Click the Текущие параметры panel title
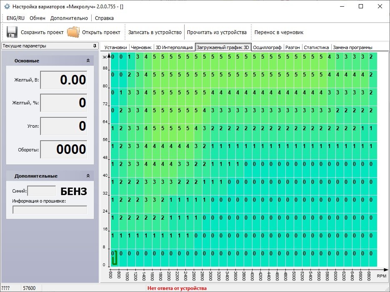 (x=24, y=46)
